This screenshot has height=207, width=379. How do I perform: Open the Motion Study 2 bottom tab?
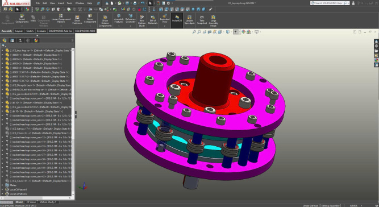point(48,202)
